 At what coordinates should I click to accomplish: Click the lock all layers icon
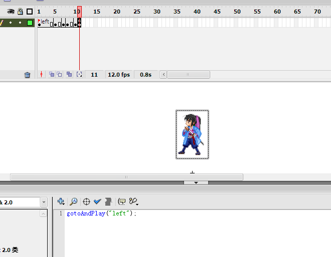pos(20,12)
